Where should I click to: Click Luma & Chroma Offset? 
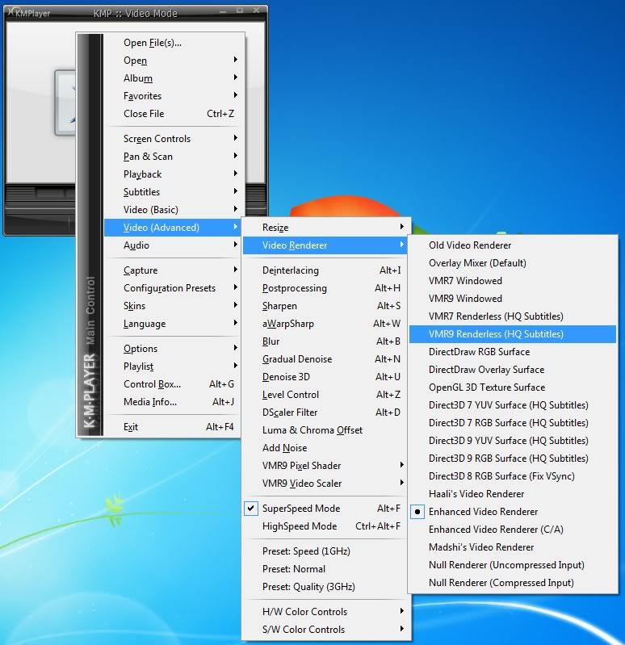click(325, 429)
